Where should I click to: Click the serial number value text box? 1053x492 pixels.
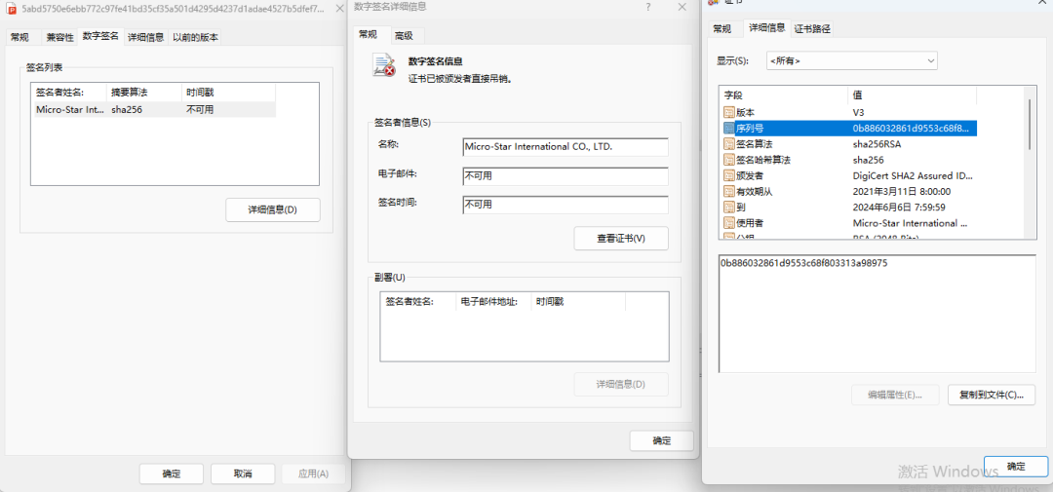[x=877, y=314]
